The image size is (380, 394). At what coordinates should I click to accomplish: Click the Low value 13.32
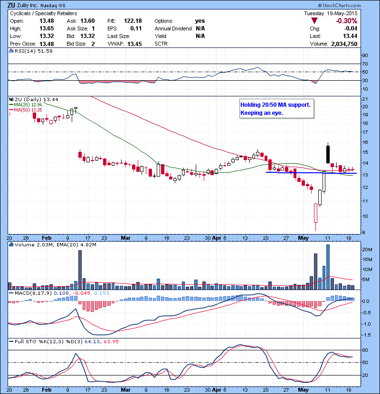[47, 36]
